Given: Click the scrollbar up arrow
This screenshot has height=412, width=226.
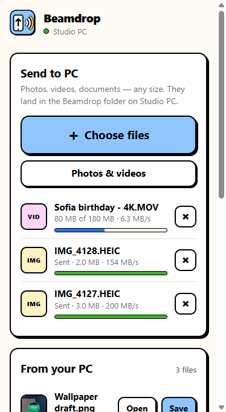Looking at the screenshot, I should pyautogui.click(x=222, y=5).
